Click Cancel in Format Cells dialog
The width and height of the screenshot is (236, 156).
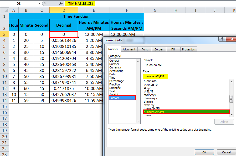(226, 152)
